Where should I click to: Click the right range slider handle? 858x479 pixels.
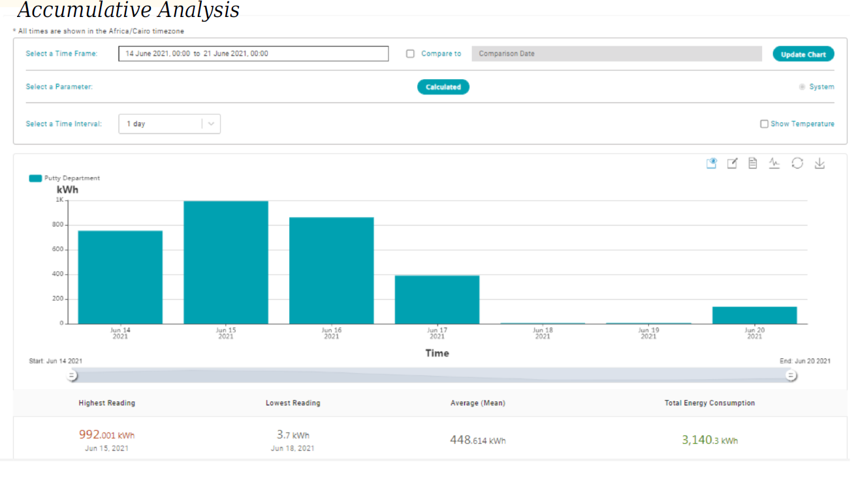(791, 375)
